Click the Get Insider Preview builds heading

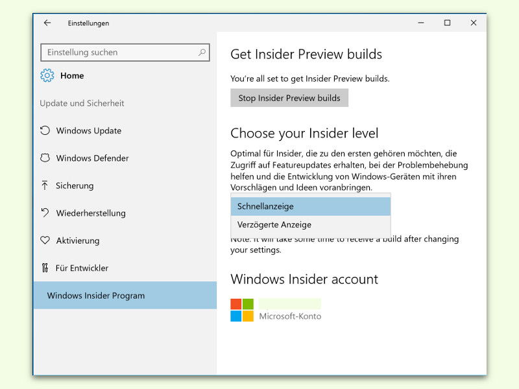coord(306,54)
